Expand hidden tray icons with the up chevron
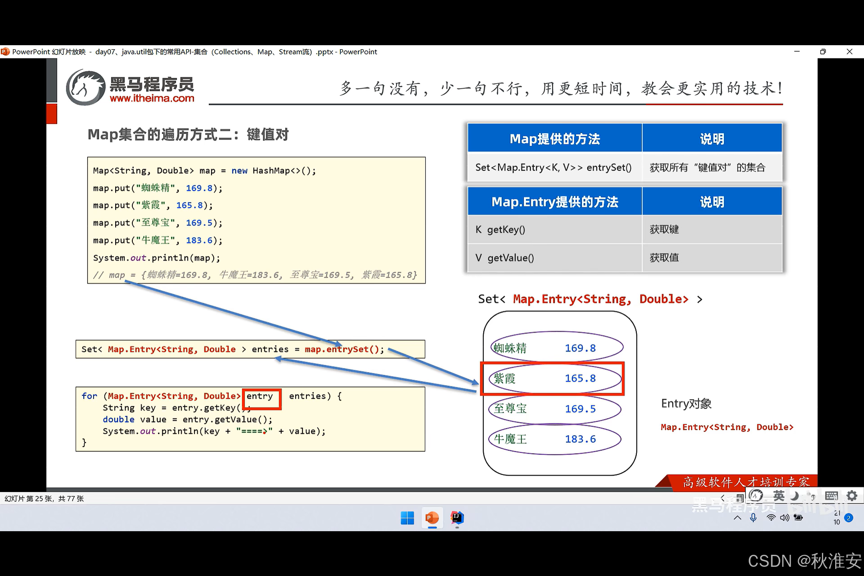 (x=738, y=519)
